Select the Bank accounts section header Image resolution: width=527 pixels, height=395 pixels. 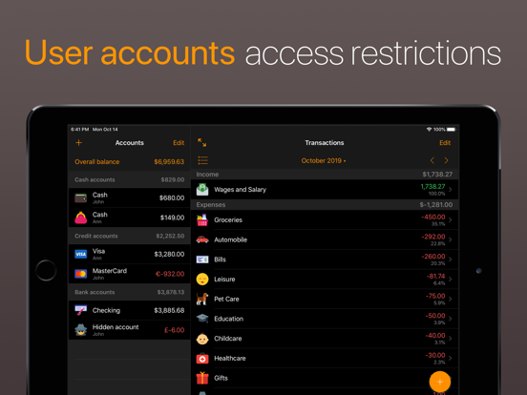130,292
